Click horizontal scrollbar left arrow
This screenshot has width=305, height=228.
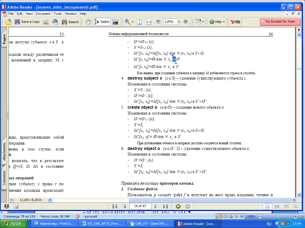[50, 200]
